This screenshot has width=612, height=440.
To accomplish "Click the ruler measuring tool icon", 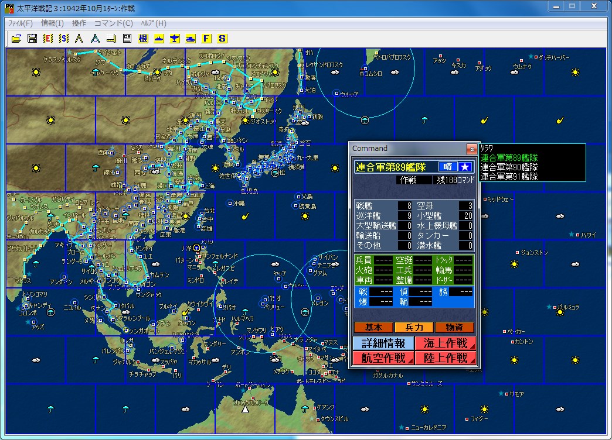I will [x=111, y=38].
